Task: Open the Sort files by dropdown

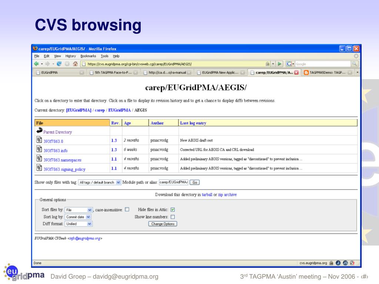Action: 78,210
